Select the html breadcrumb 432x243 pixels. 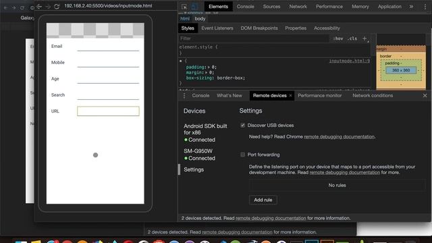[185, 19]
